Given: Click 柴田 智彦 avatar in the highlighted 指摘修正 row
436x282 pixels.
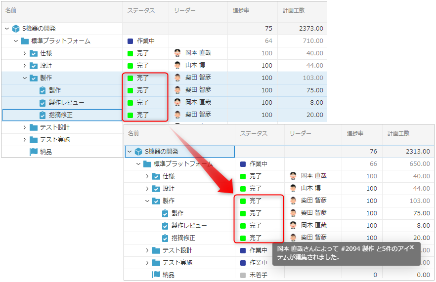Looking at the screenshot, I should 178,115.
